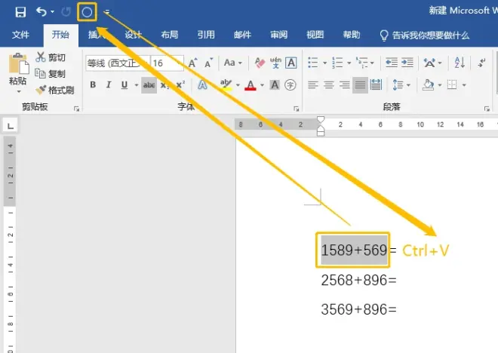Click the Clear Formatting eraser icon
The height and width of the screenshot is (353, 498).
(x=260, y=63)
